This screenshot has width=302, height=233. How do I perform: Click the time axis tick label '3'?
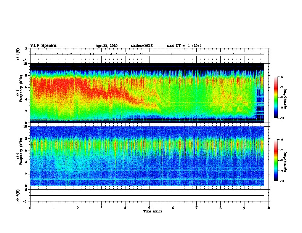pos(101,208)
